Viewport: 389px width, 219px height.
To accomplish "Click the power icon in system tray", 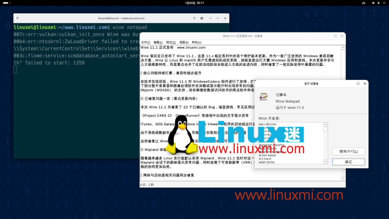I will (x=384, y=3).
